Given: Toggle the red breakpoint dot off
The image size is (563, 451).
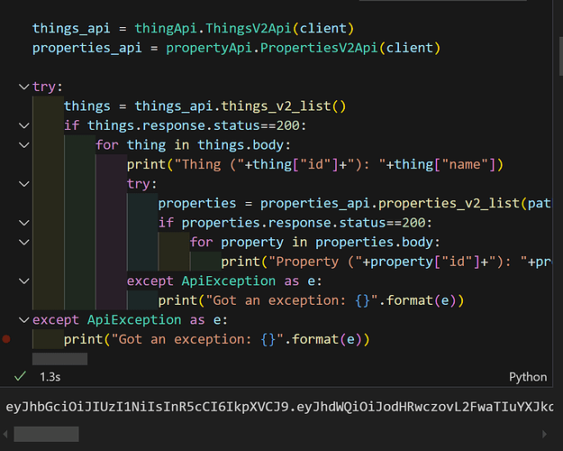Looking at the screenshot, I should click(6, 339).
